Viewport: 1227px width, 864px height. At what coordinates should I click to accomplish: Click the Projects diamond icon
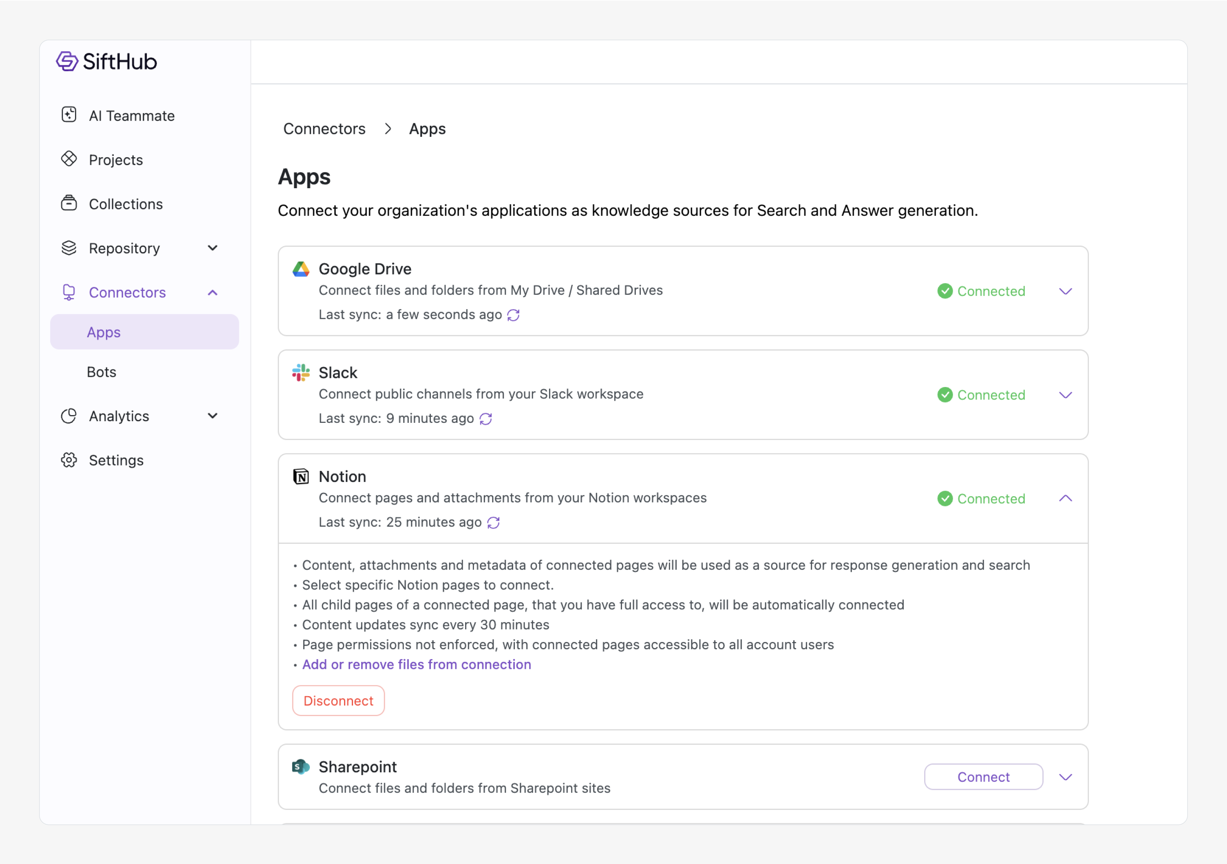[69, 159]
